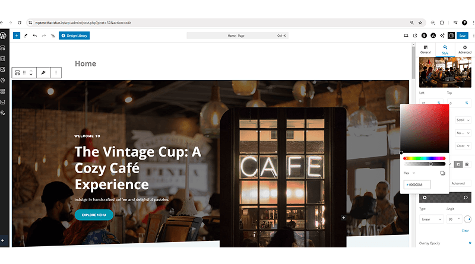Select the image background type button
The width and height of the screenshot is (475, 264).
coord(467,164)
